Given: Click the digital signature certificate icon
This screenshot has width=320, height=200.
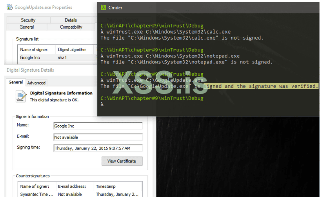Looking at the screenshot, I should [21, 97].
